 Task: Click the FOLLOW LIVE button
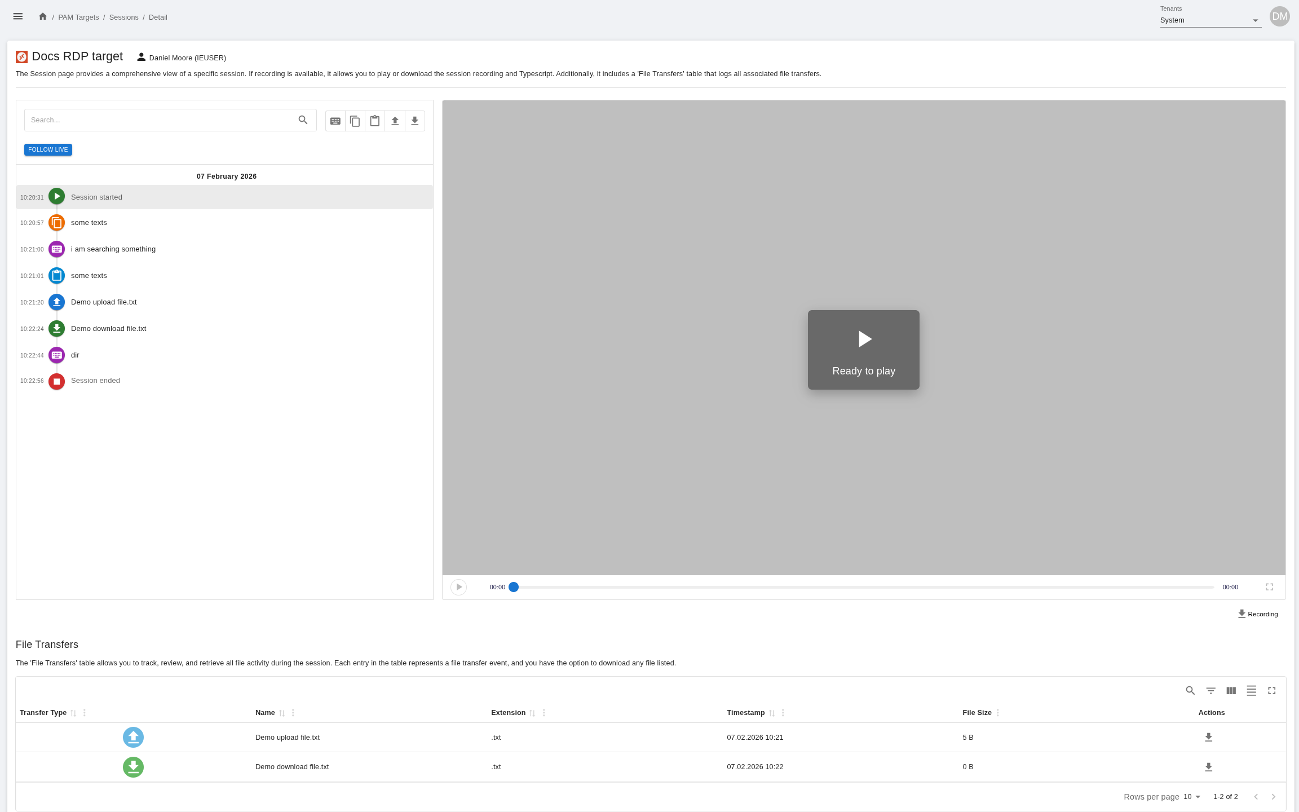tap(48, 149)
